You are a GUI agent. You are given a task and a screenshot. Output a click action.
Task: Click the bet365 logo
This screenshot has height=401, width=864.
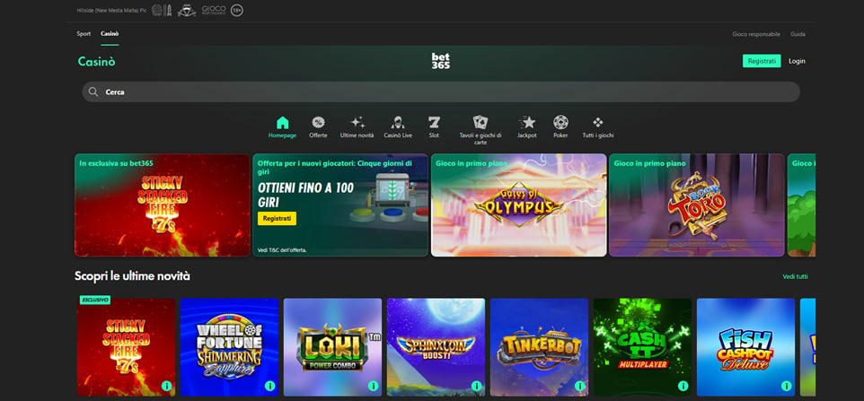[x=441, y=61]
